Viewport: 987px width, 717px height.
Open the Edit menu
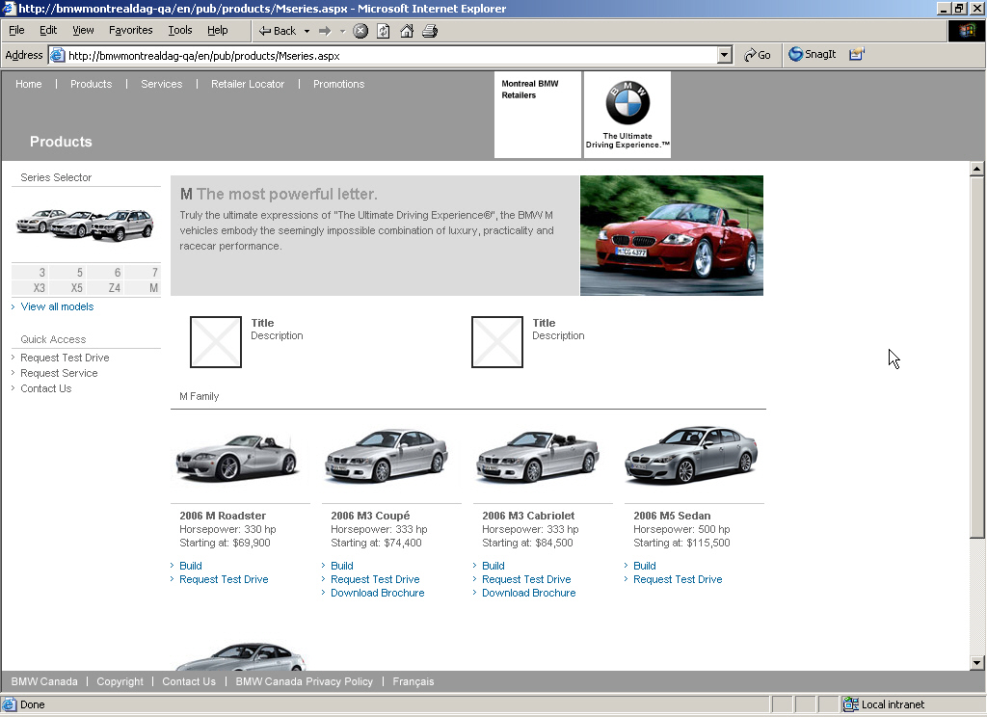point(48,30)
